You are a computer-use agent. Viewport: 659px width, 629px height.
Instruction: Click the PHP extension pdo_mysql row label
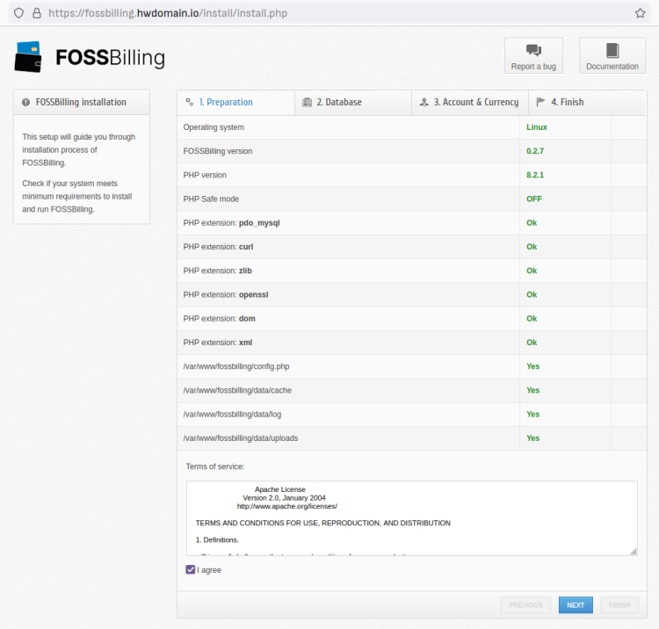tap(232, 223)
